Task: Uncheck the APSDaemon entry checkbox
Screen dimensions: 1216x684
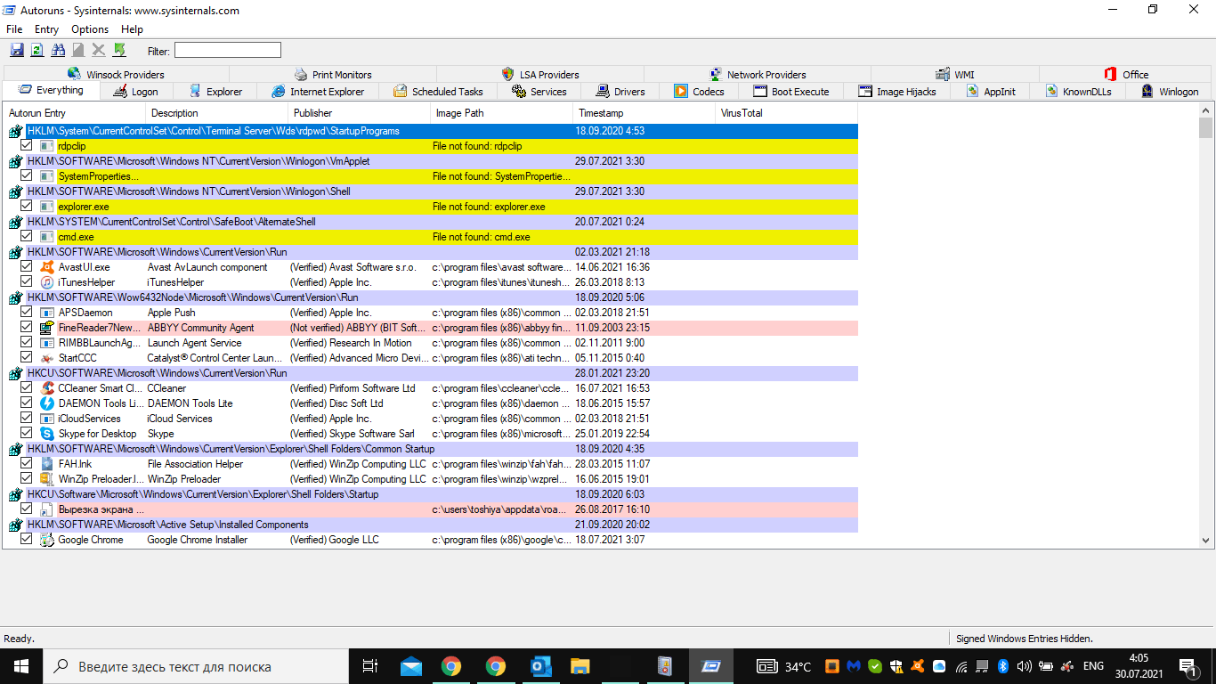Action: coord(27,312)
